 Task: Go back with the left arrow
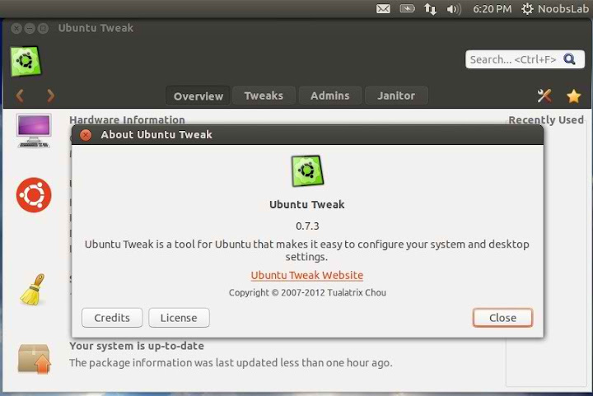point(20,96)
